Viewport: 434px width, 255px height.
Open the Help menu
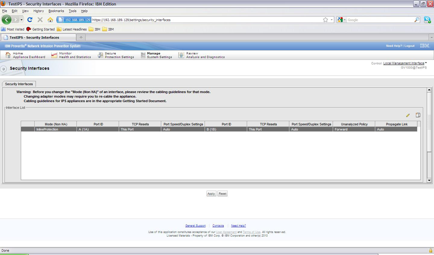coord(84,11)
